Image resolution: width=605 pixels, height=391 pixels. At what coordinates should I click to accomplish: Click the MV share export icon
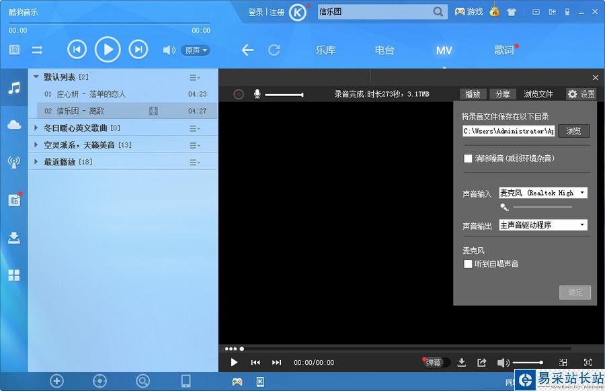coord(481,363)
